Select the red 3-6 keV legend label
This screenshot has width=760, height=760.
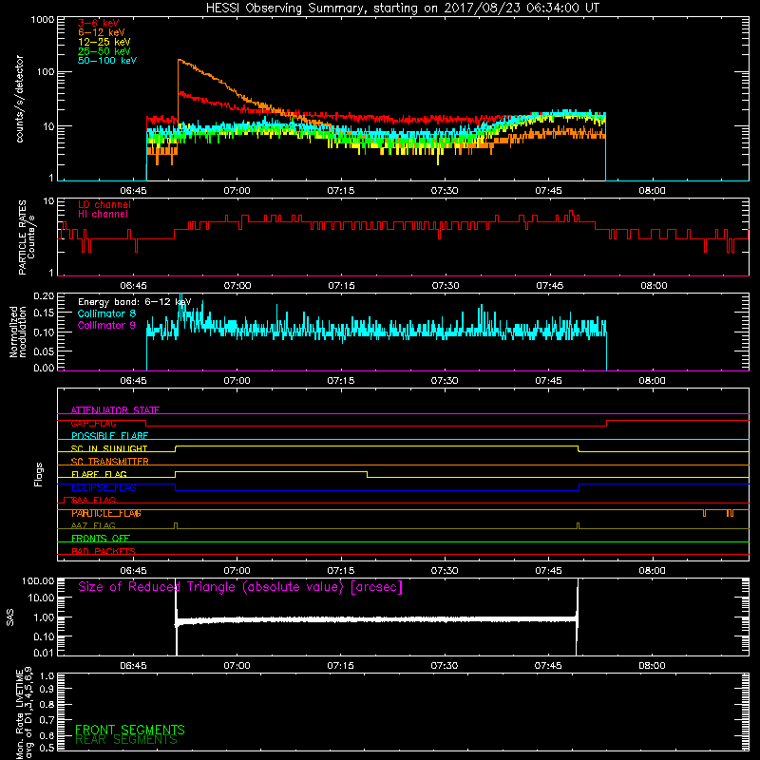[x=99, y=23]
